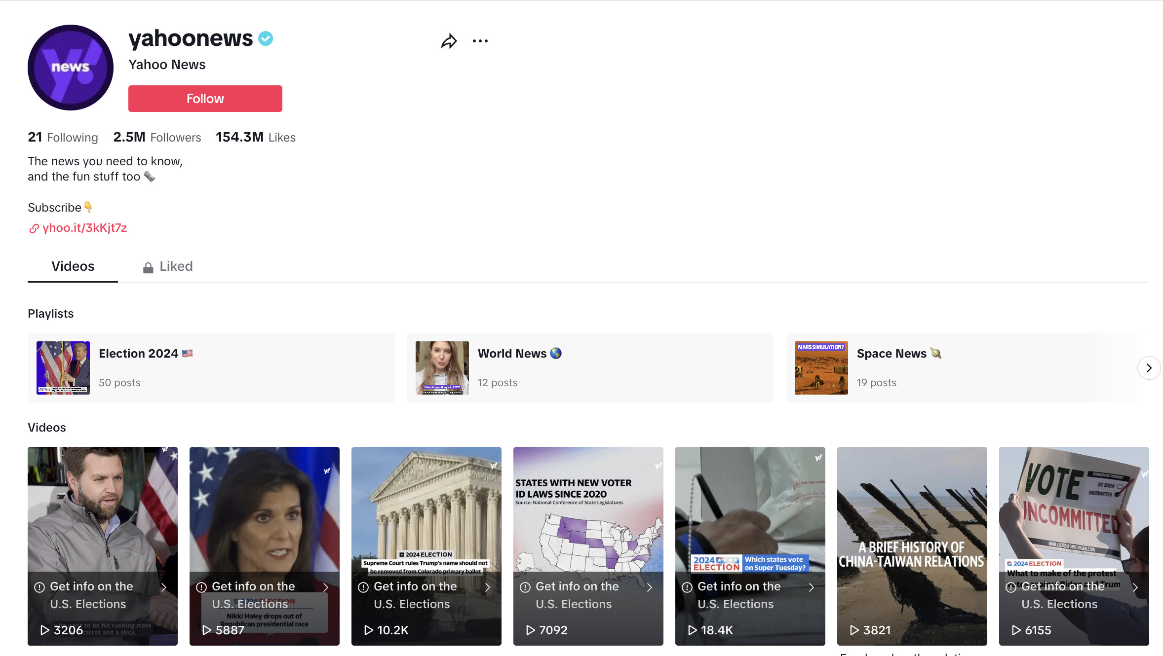Click the lock icon on Liked tab
Viewport: 1163px width, 656px height.
pos(148,267)
